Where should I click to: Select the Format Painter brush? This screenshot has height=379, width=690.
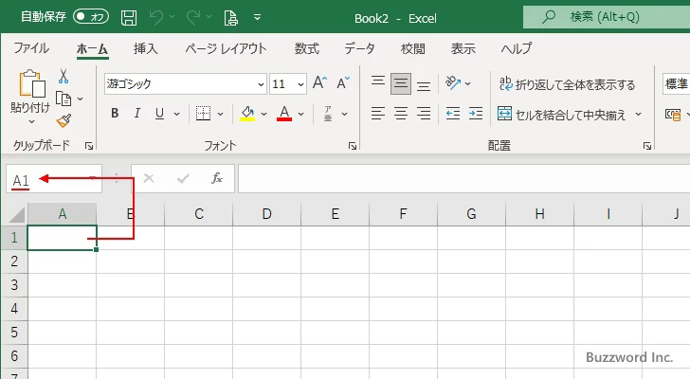click(64, 120)
